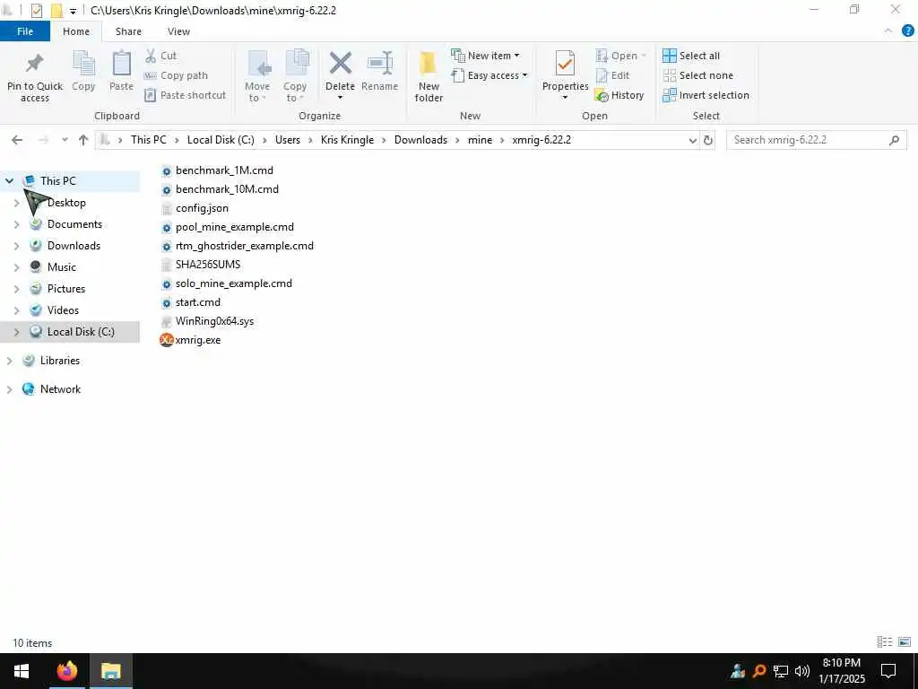
Task: Click the Paste ribbon icon
Action: 122,64
